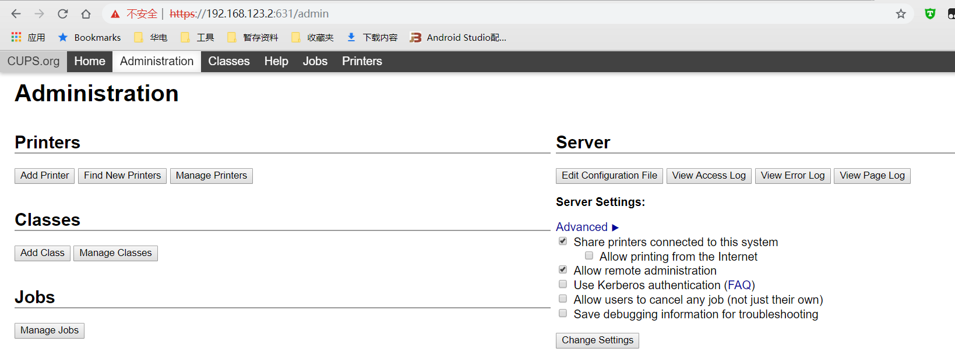Open the browser home page icon
Image resolution: width=955 pixels, height=359 pixels.
(x=86, y=13)
